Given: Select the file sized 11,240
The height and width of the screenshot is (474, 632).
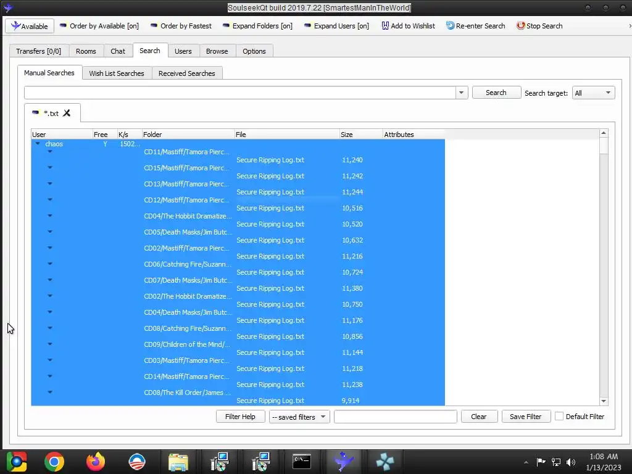Looking at the screenshot, I should pyautogui.click(x=238, y=160).
